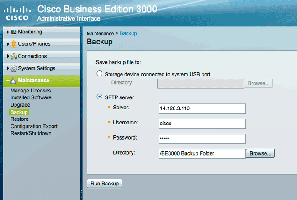The width and height of the screenshot is (297, 200).
Task: Click the 'Cisco Business Edition 3000' title
Action: pyautogui.click(x=97, y=9)
